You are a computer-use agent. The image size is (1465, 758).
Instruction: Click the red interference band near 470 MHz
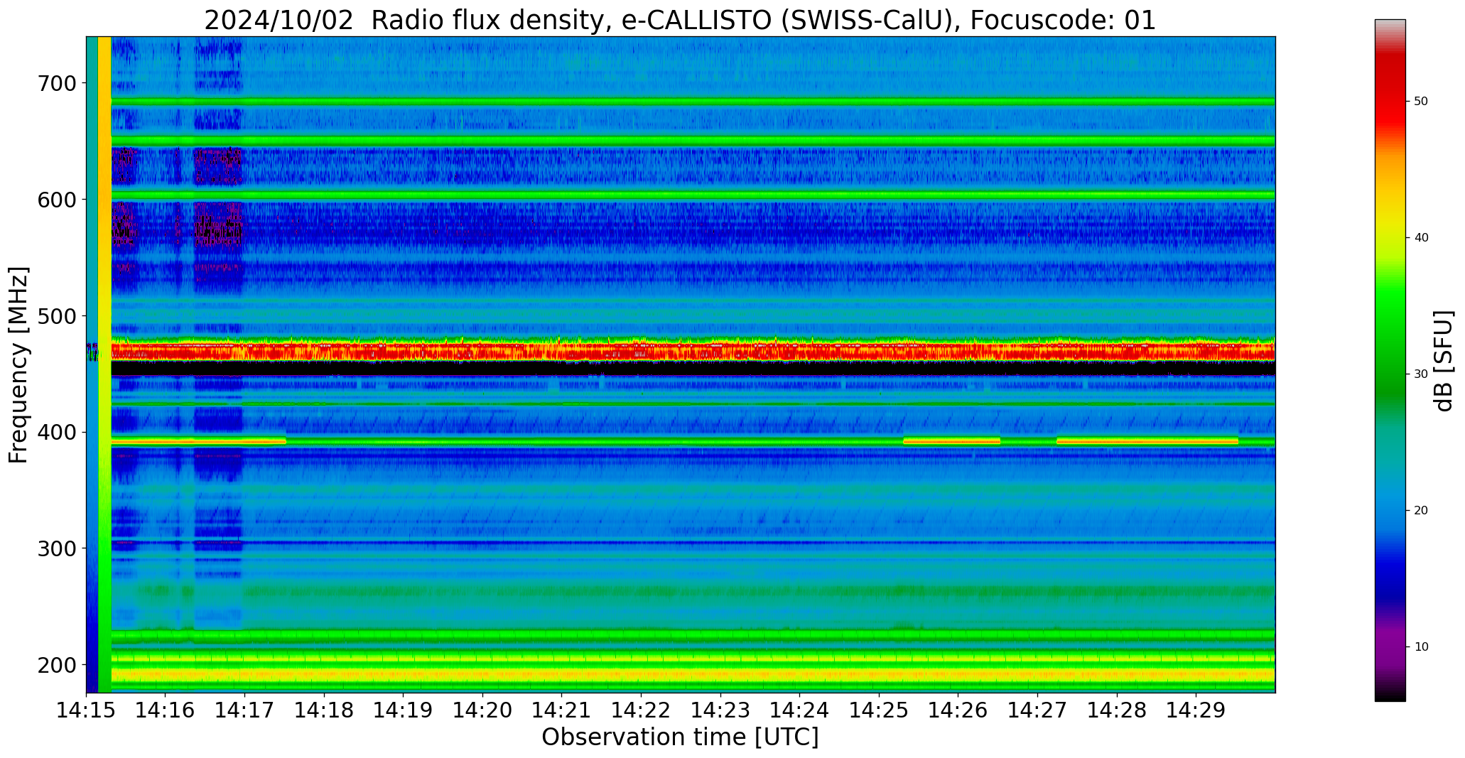693,351
